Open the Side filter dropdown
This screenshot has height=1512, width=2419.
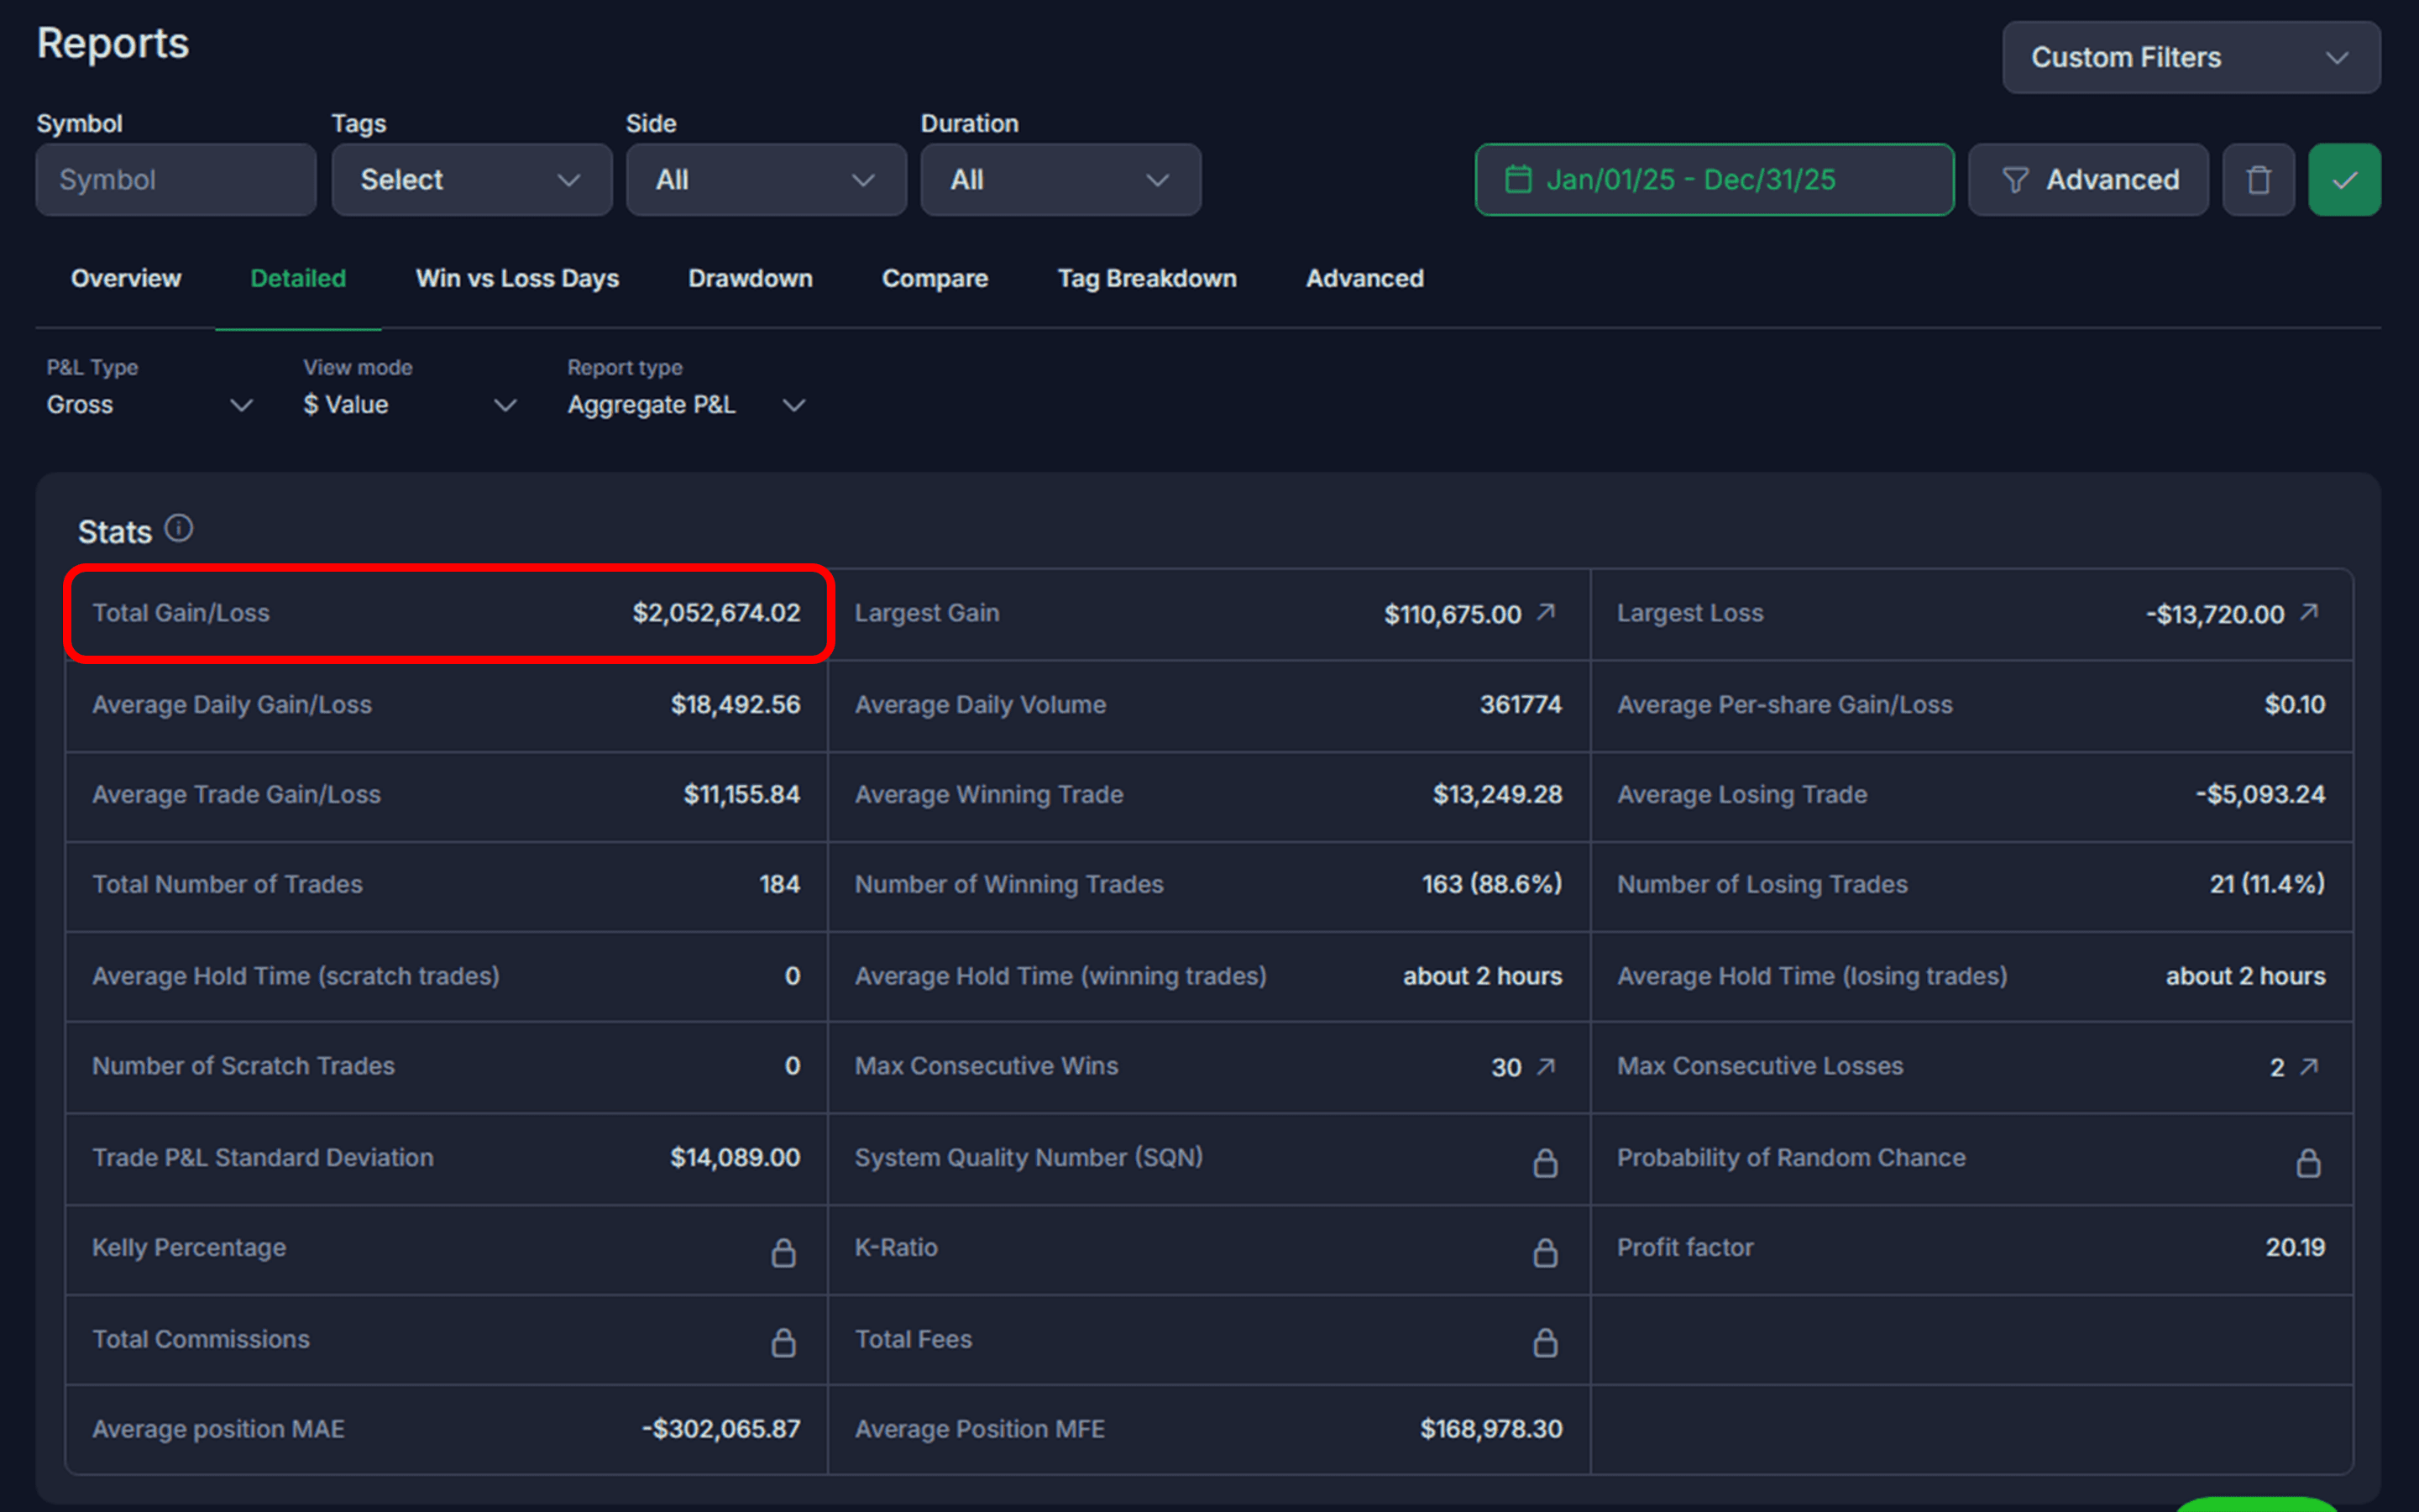click(x=765, y=180)
